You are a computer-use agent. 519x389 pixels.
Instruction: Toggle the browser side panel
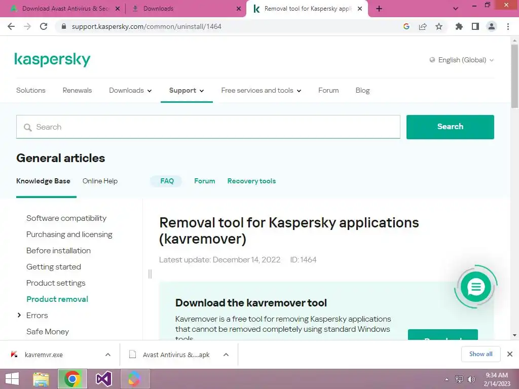(475, 26)
